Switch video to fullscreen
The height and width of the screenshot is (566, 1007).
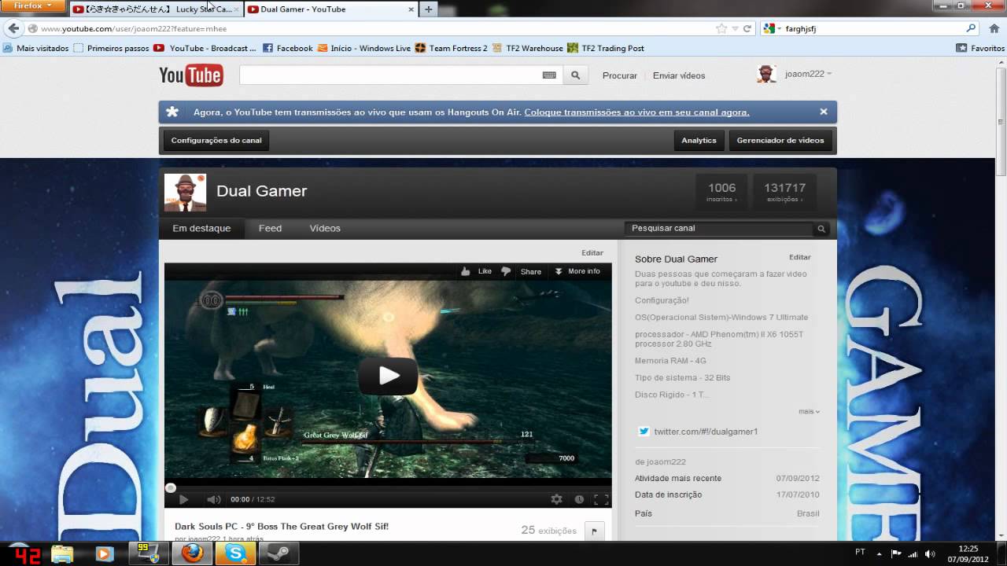pyautogui.click(x=601, y=499)
